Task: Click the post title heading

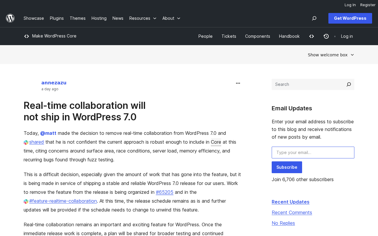Action: [84, 111]
